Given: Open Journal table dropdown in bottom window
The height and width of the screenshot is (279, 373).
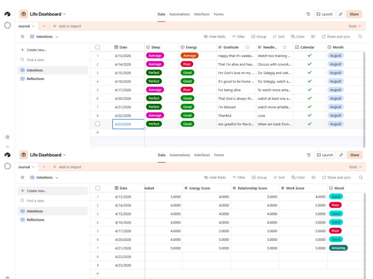Looking at the screenshot, I should tap(33, 167).
